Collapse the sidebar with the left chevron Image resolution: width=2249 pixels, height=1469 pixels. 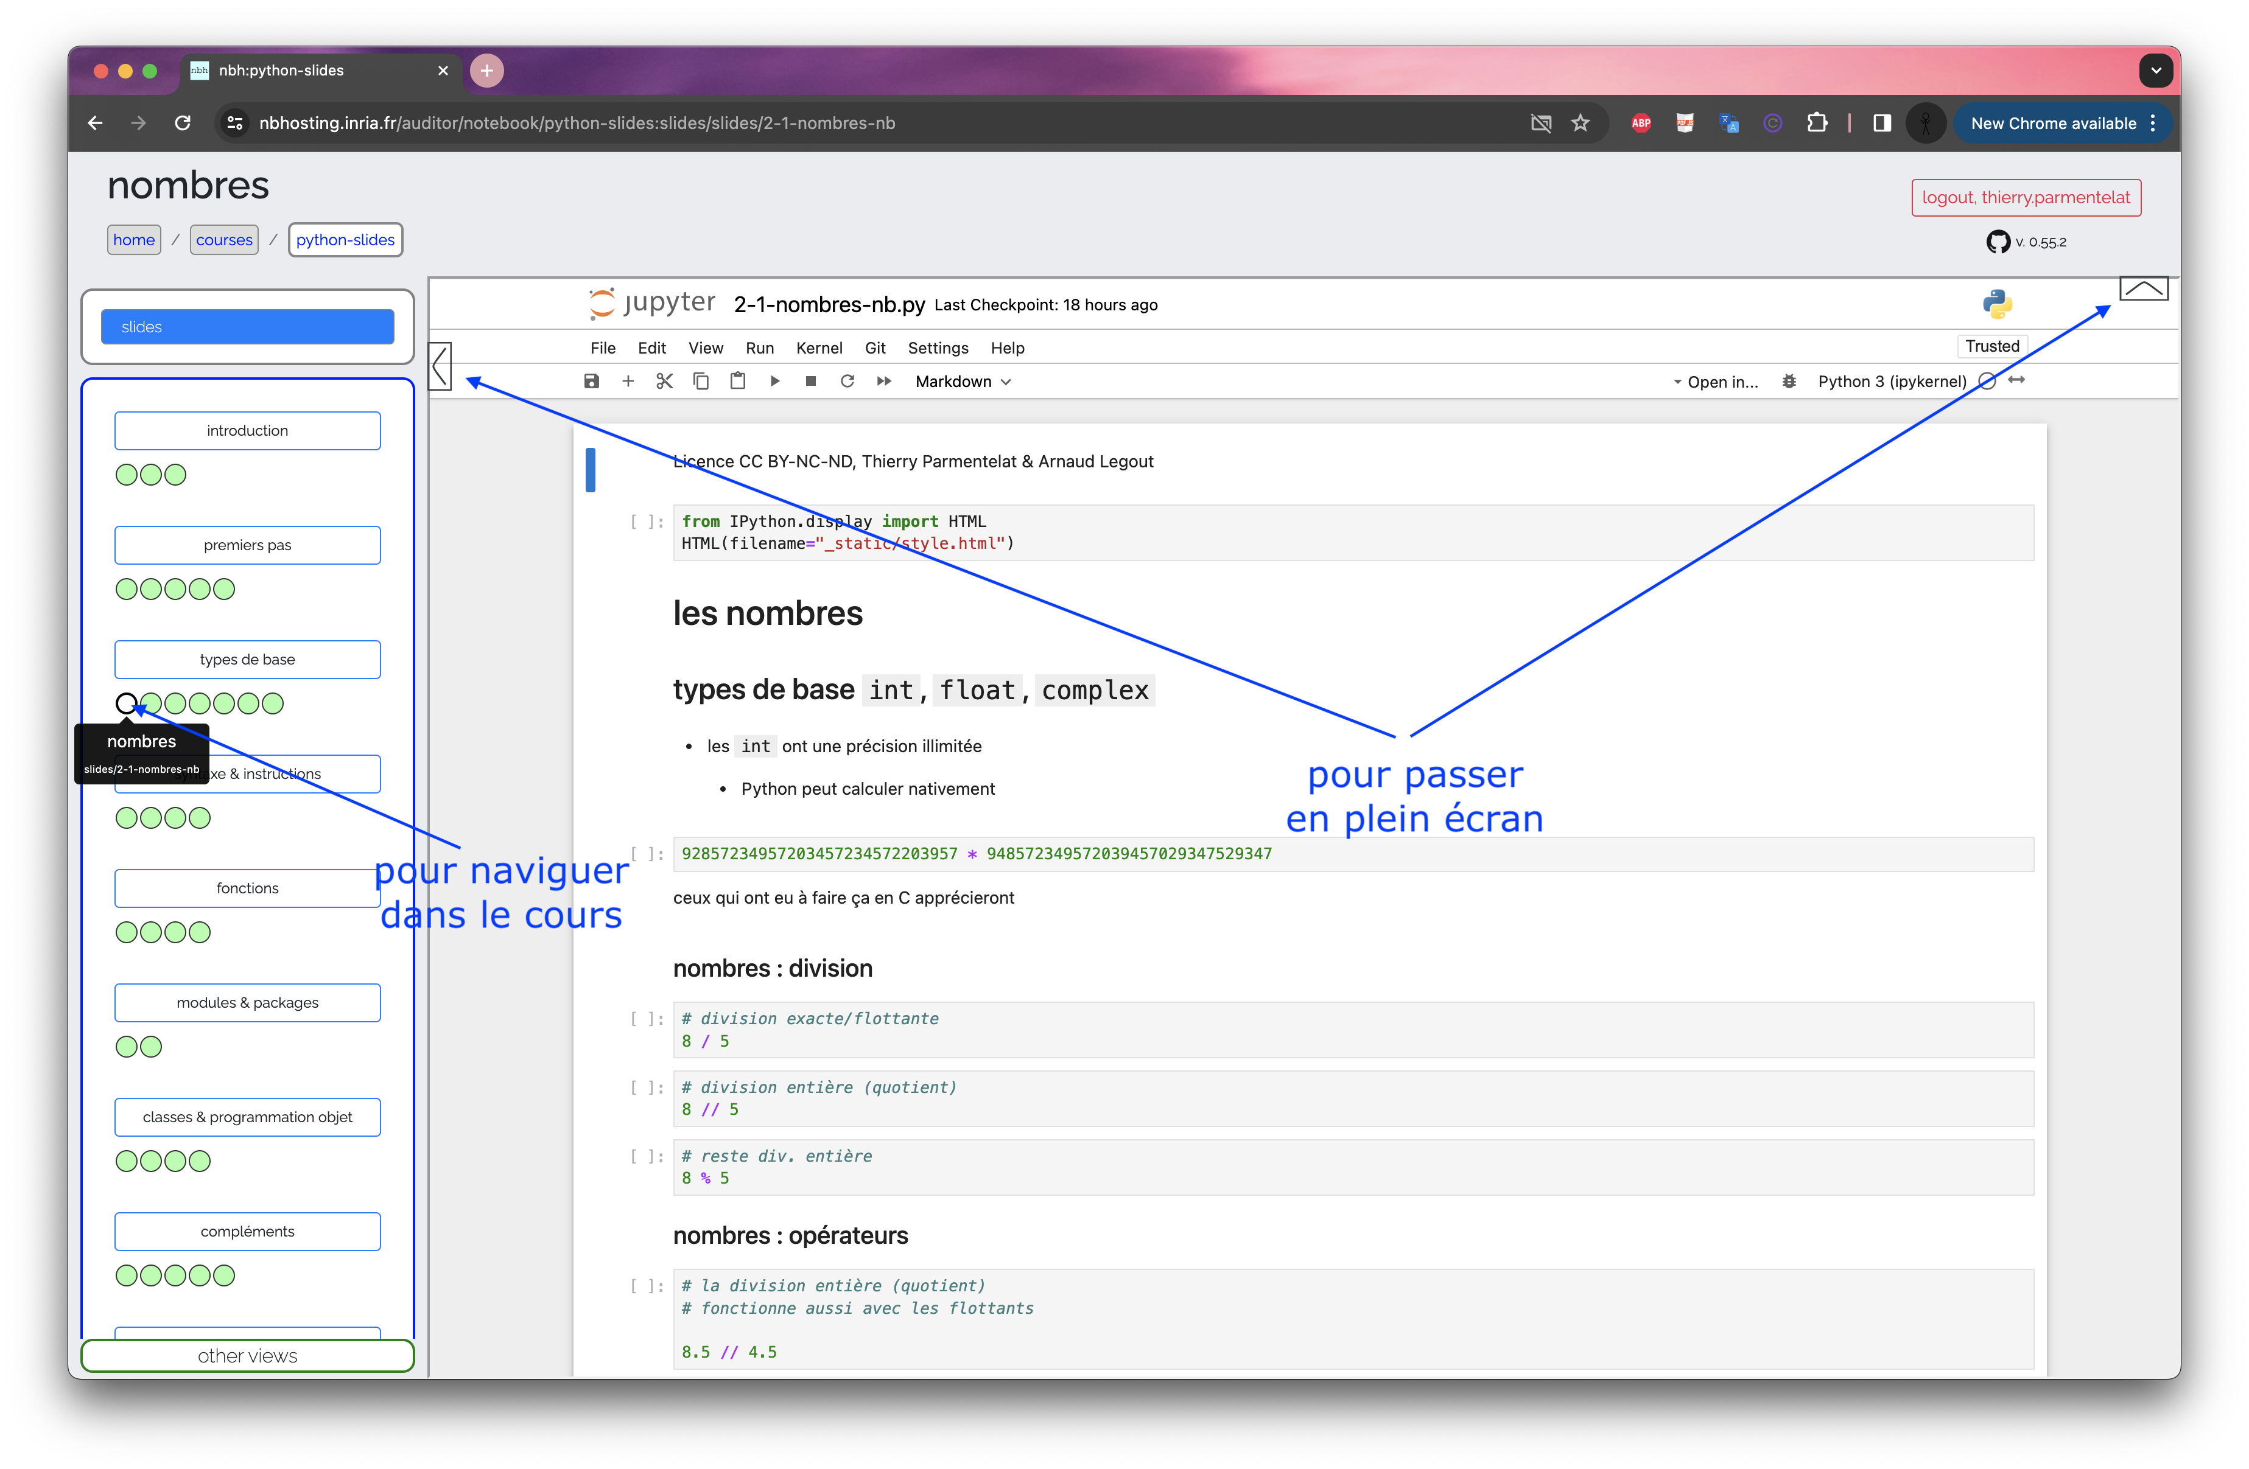[440, 366]
